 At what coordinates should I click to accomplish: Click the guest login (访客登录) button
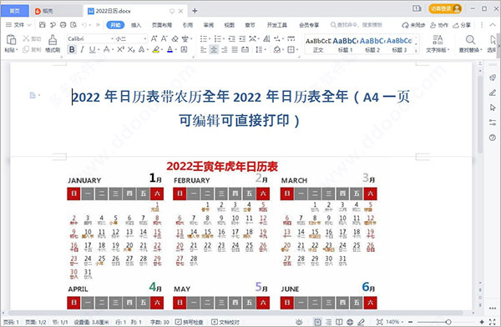click(x=445, y=8)
